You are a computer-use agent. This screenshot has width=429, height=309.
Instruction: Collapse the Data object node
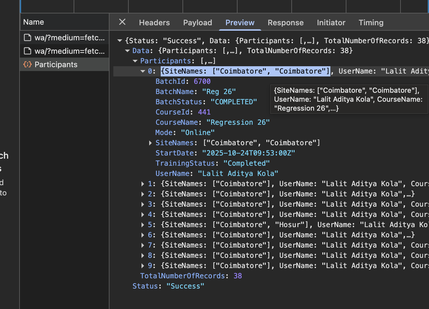pos(127,51)
